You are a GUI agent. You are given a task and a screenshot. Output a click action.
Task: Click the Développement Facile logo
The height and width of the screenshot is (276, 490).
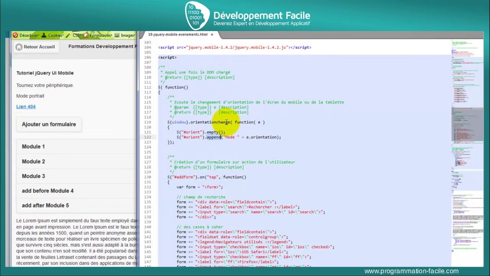[248, 16]
